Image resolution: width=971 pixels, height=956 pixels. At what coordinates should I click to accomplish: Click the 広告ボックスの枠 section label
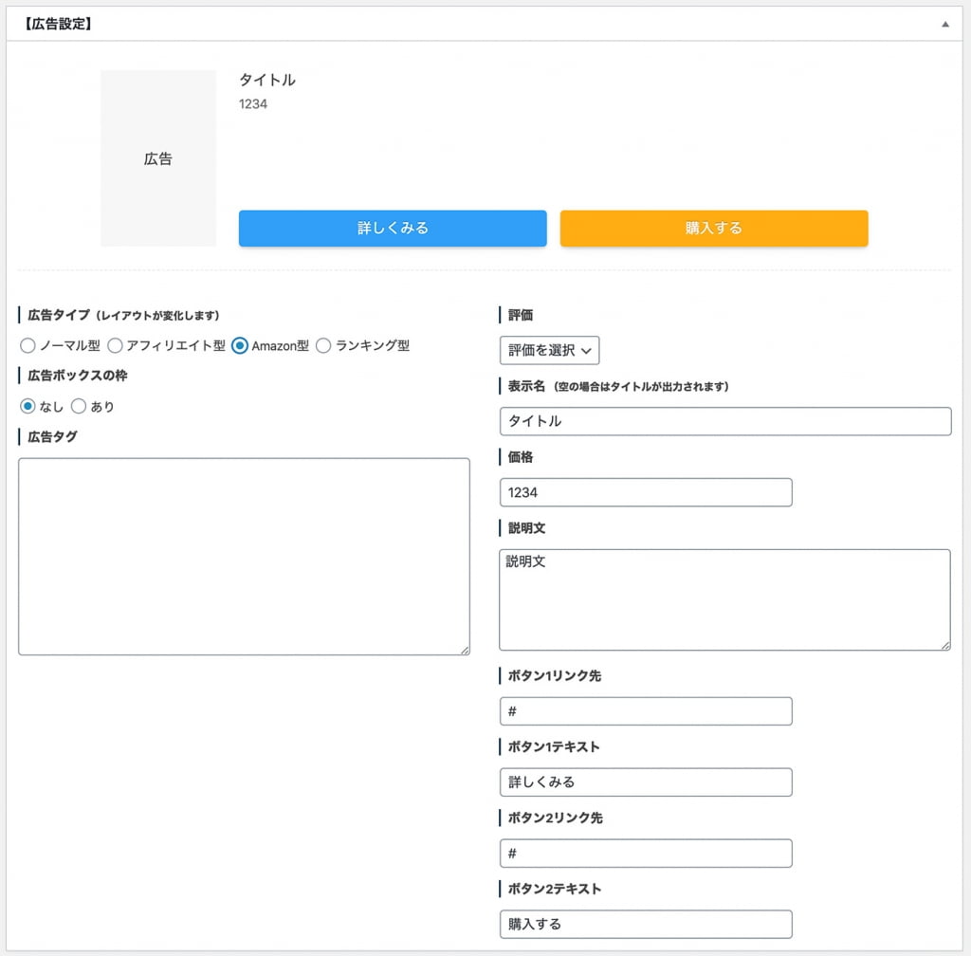click(x=78, y=376)
